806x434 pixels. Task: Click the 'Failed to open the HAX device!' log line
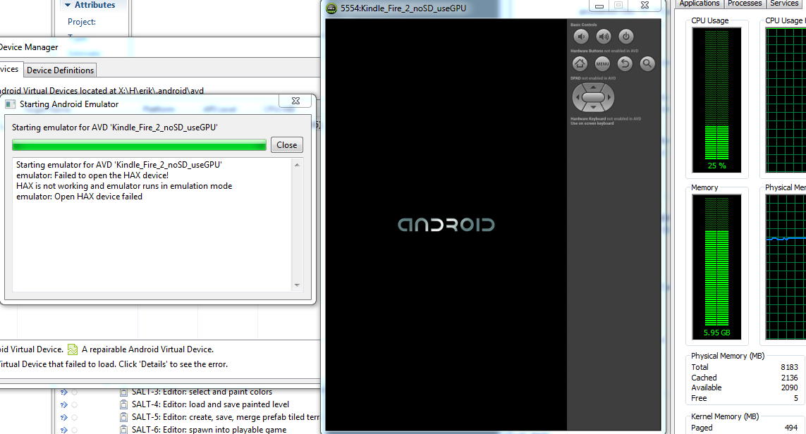[92, 175]
